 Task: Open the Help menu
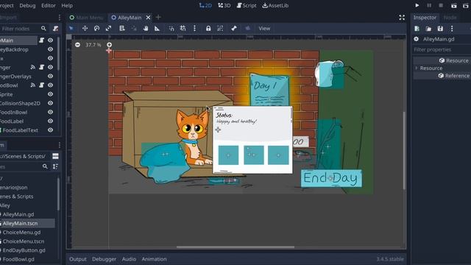(67, 5)
